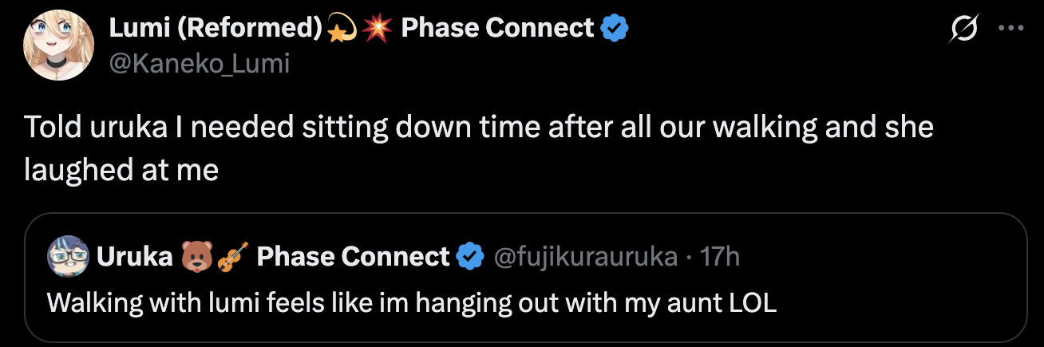Image resolution: width=1044 pixels, height=347 pixels.
Task: Click the collision emoji in Lumi's name
Action: coord(374,29)
